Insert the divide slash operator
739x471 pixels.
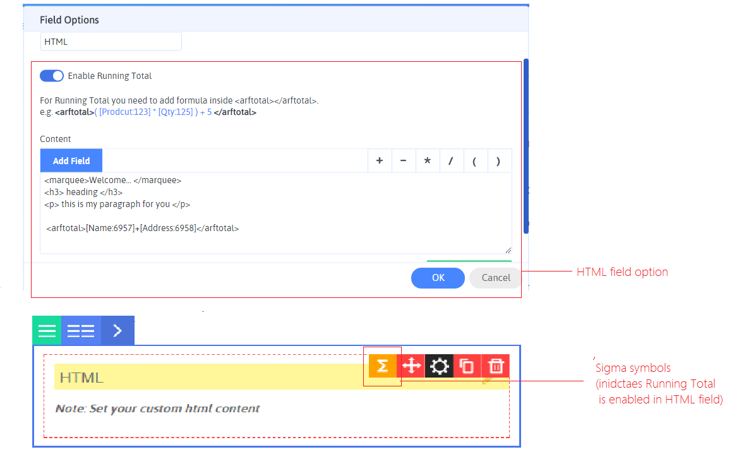(x=451, y=161)
